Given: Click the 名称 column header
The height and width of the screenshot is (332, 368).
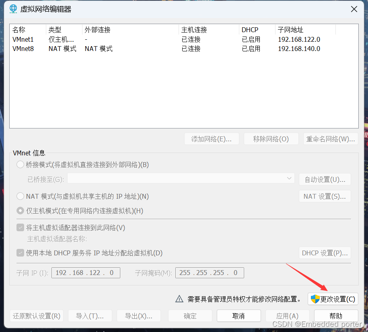Looking at the screenshot, I should click(28, 30).
